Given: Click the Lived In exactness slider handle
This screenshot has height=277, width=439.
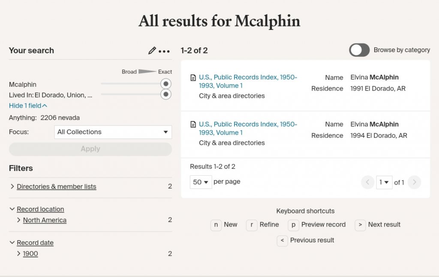Looking at the screenshot, I should [x=165, y=94].
